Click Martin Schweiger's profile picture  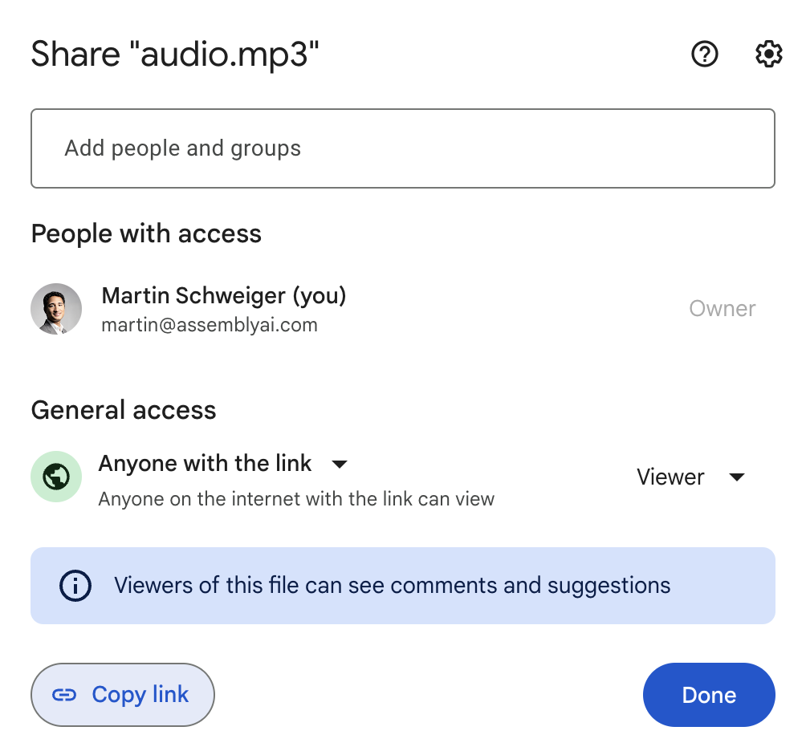[x=55, y=308]
